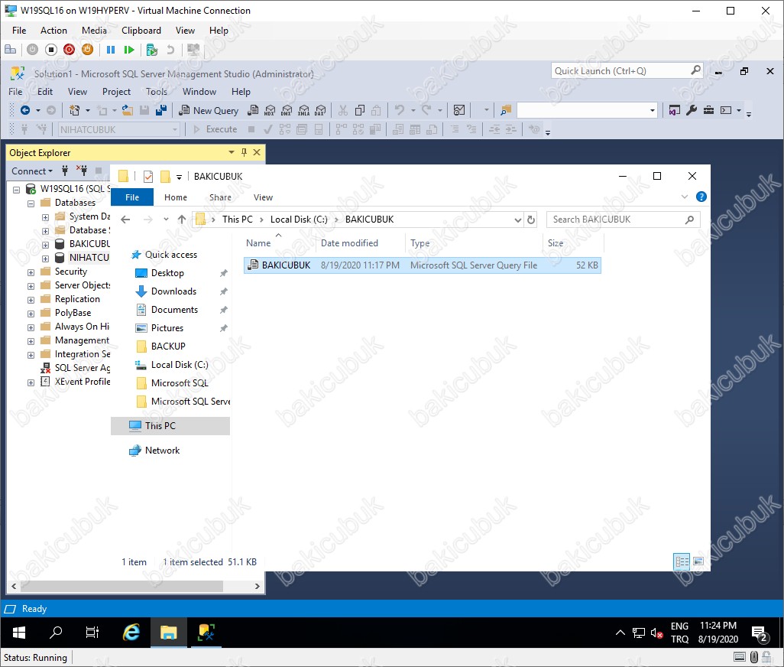This screenshot has height=667, width=784.
Task: Click the SSMS Open File icon
Action: click(x=128, y=111)
